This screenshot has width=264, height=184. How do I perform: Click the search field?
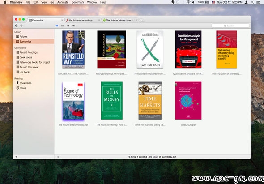(230, 26)
